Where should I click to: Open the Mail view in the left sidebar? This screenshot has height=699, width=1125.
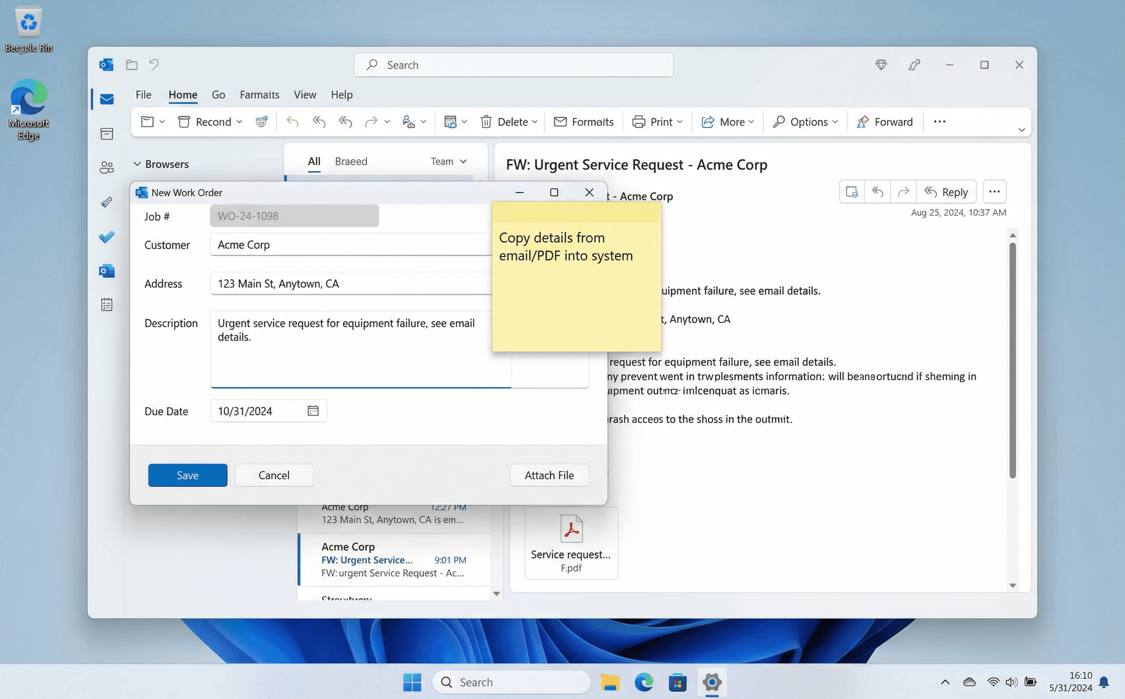[x=107, y=99]
